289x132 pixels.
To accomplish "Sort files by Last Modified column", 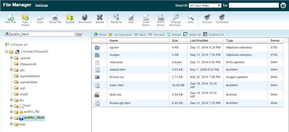I will point(199,41).
